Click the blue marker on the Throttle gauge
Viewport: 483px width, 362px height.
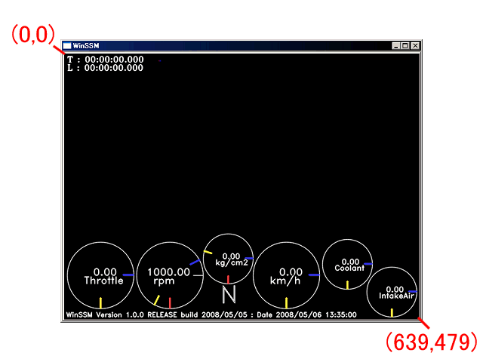(128, 275)
